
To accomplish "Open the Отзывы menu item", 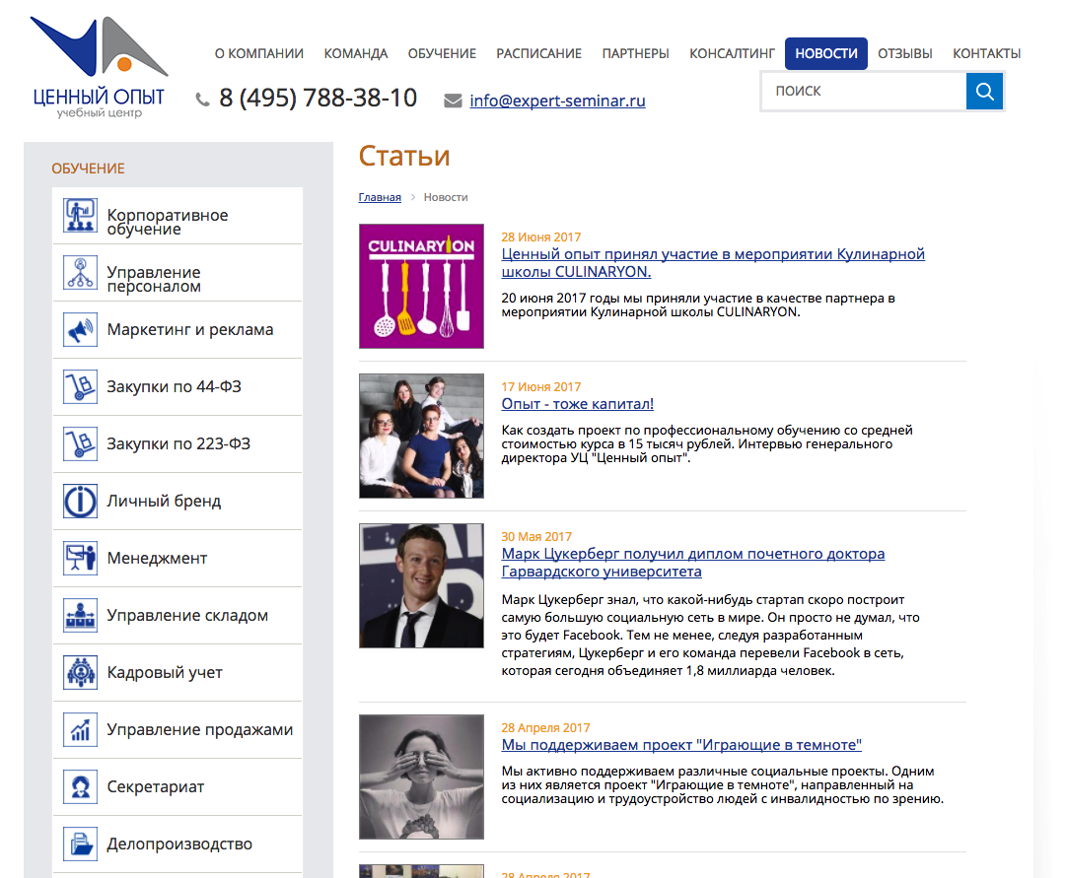I will [905, 53].
